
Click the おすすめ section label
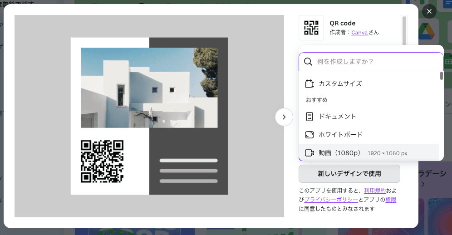(316, 100)
